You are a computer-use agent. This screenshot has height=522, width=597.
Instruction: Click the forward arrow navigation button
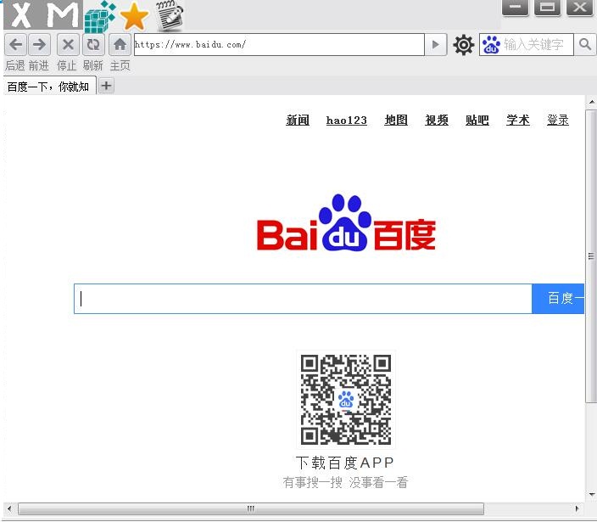pyautogui.click(x=39, y=45)
